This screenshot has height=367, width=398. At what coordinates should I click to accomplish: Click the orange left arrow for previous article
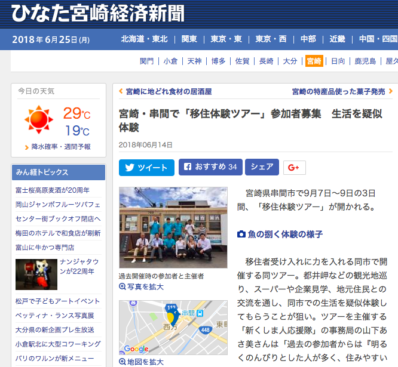(x=121, y=91)
